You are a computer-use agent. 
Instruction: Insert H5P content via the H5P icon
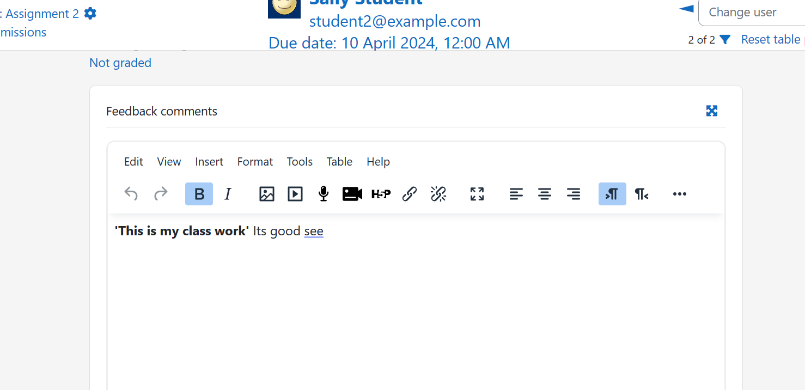[x=381, y=194]
